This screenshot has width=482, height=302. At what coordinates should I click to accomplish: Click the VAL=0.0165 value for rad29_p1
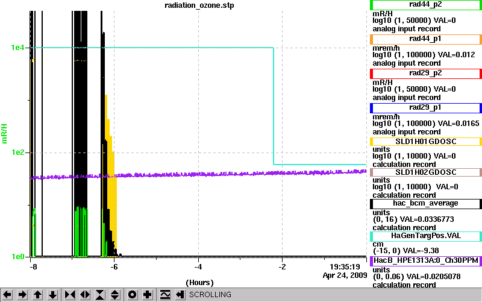tap(459, 124)
